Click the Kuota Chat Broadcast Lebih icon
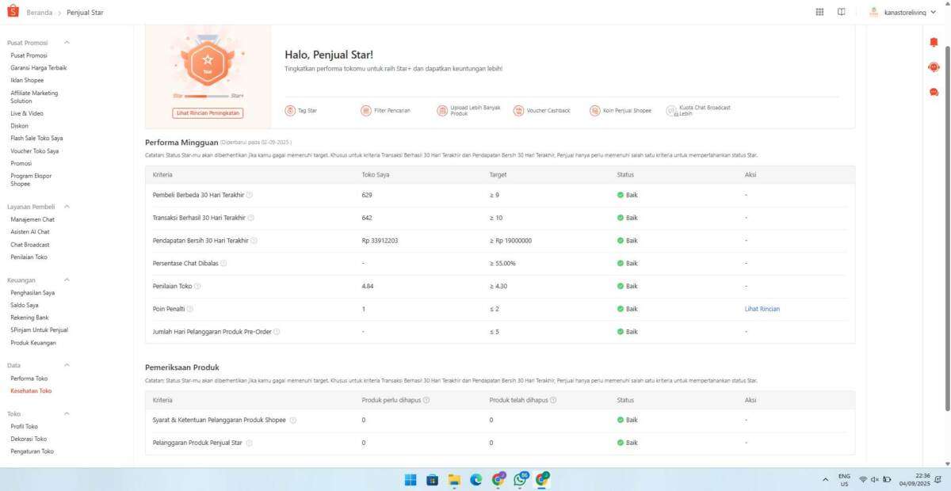951x491 pixels. coord(671,111)
